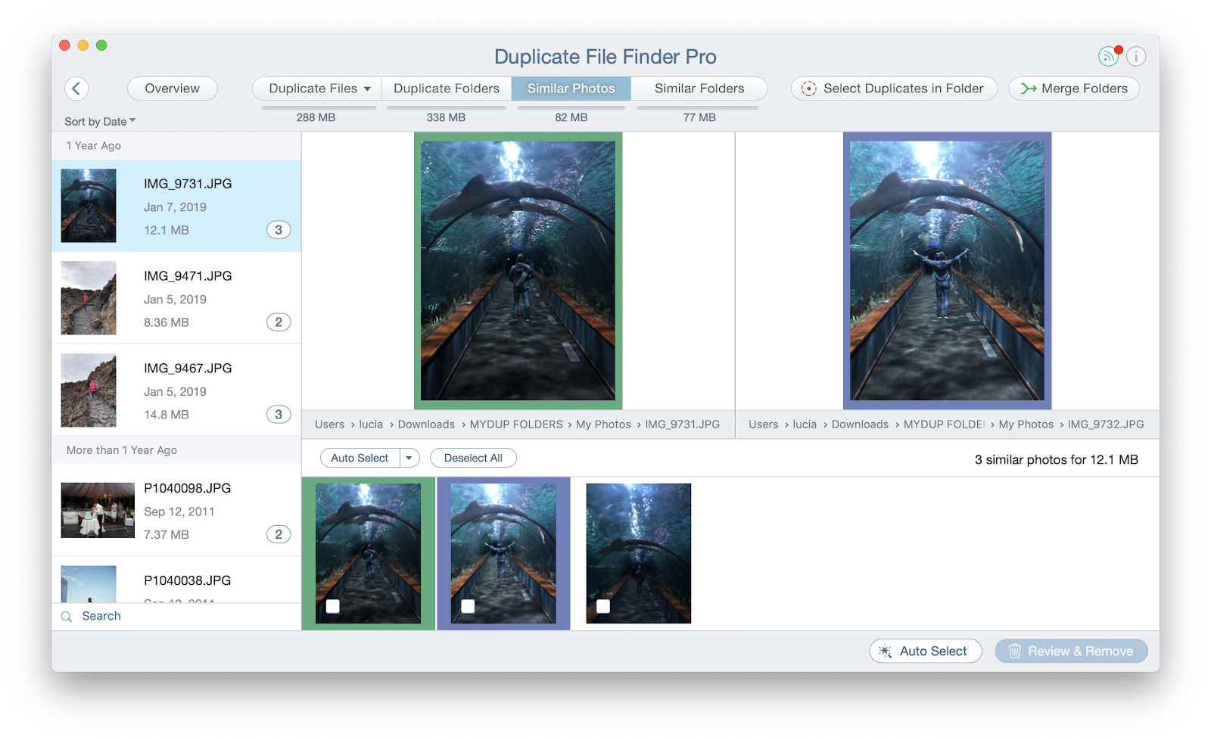Tick the checkbox on the third similar photo

603,606
